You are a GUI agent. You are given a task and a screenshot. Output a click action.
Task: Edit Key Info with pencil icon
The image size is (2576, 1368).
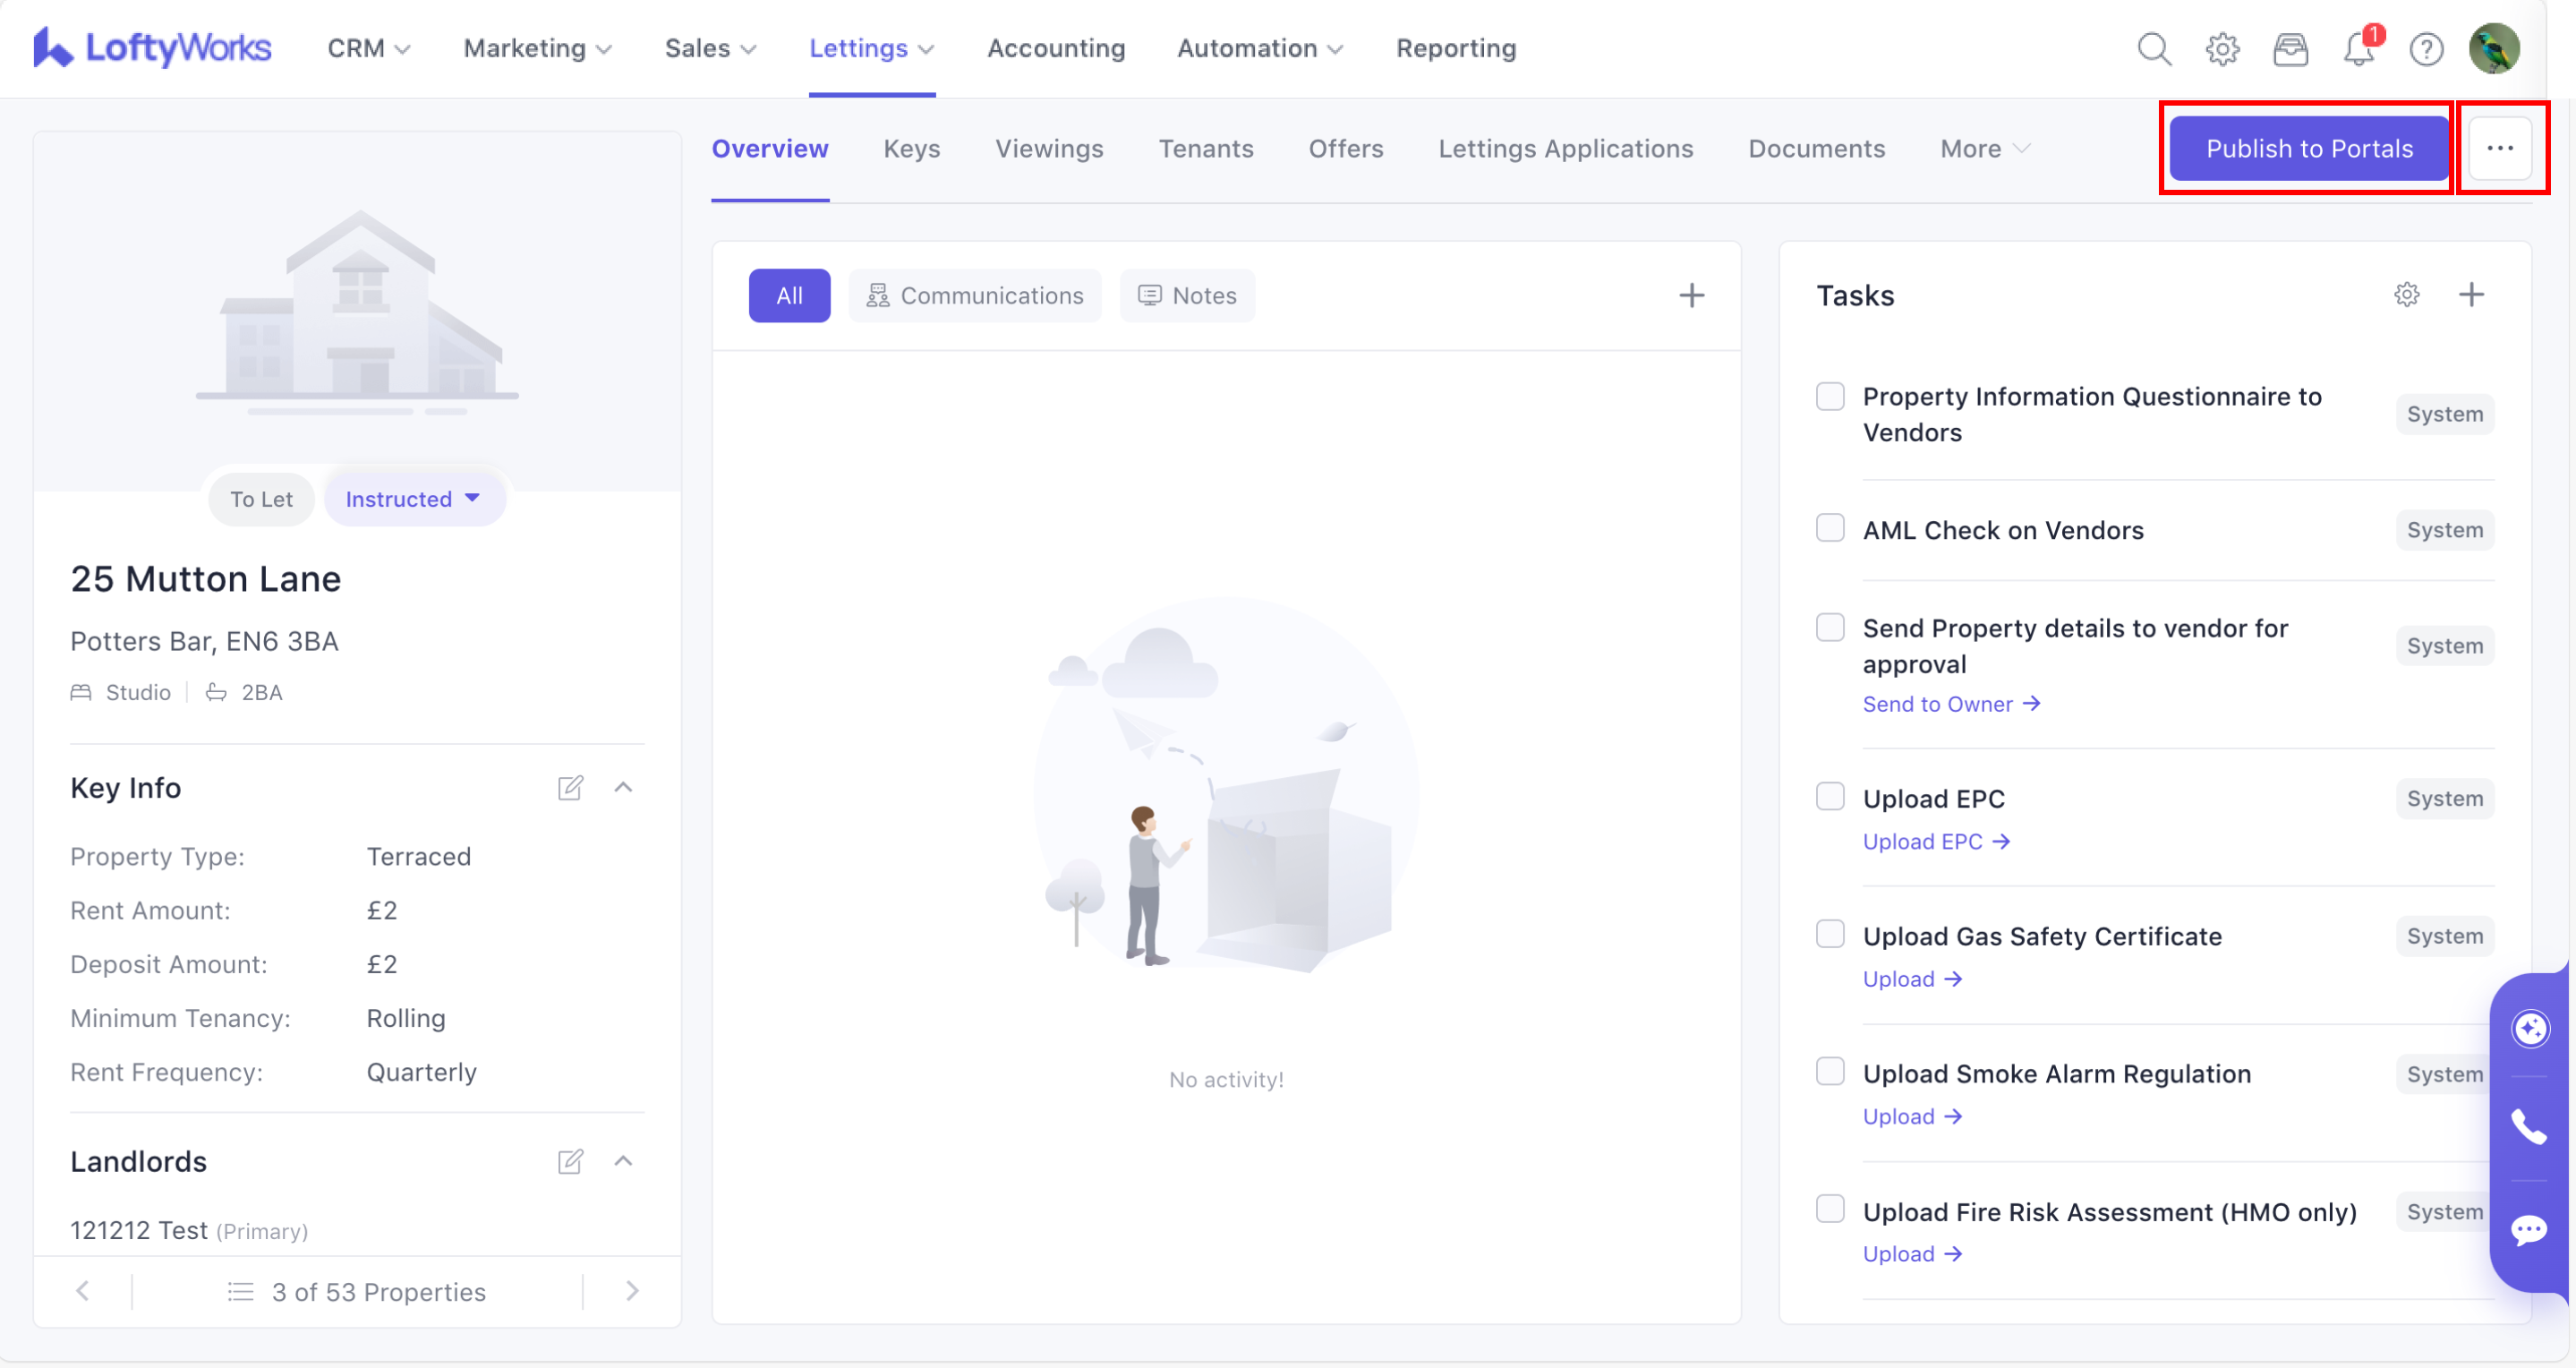click(x=570, y=787)
